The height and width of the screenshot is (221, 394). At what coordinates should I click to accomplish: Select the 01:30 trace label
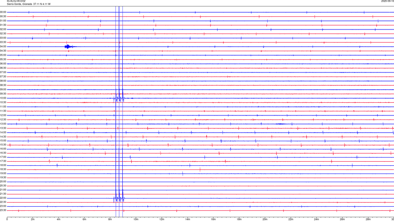click(x=3, y=25)
